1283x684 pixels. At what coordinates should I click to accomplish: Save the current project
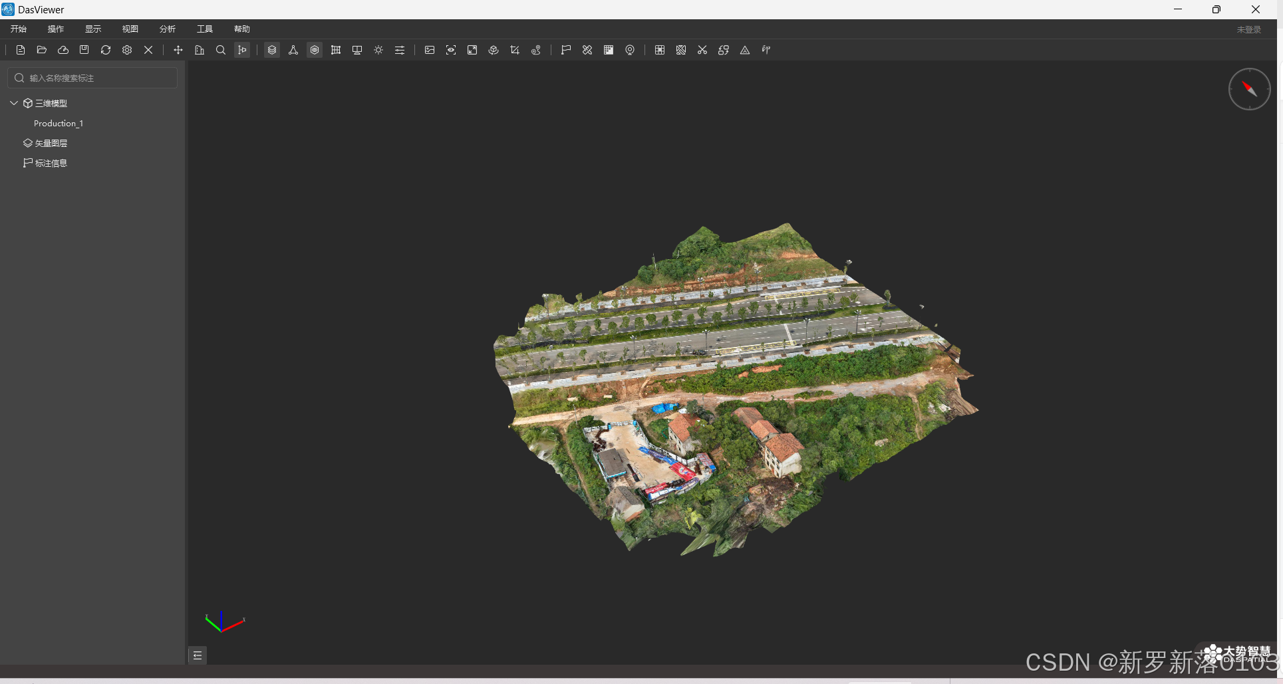pyautogui.click(x=84, y=50)
